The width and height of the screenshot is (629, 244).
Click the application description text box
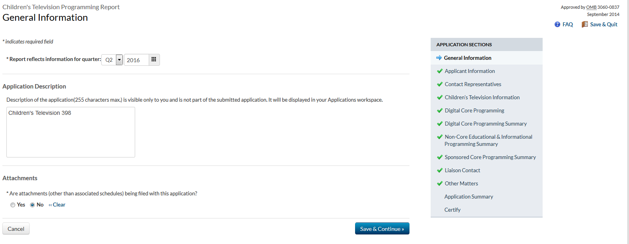tap(71, 132)
